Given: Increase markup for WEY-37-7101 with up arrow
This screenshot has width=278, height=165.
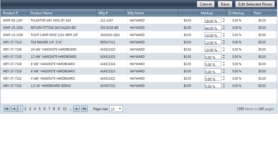Looking at the screenshot, I should coord(224,85).
